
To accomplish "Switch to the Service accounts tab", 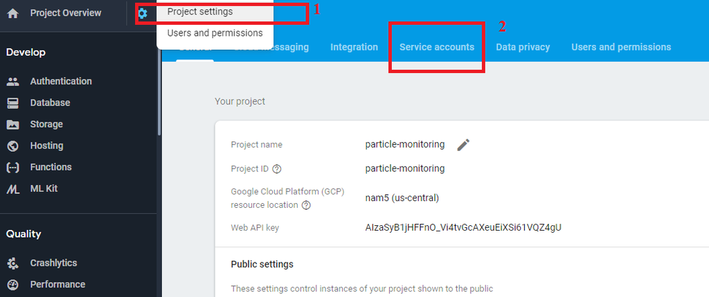I will coord(436,47).
